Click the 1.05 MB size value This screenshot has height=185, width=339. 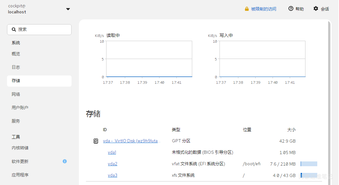[288, 153]
